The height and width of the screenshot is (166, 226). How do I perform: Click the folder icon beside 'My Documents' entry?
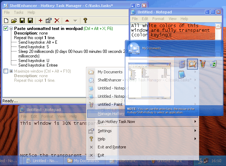[91, 72]
